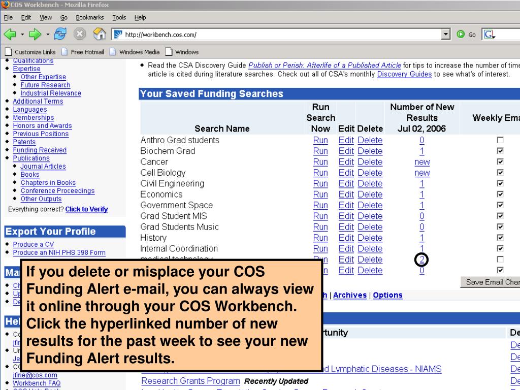Image resolution: width=520 pixels, height=390 pixels.
Task: Open the Patents profile link
Action: point(24,142)
